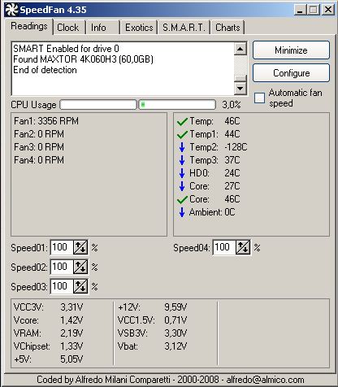Click the alfredo@almico.com footer text
The height and width of the screenshot is (387, 338).
[x=265, y=380]
